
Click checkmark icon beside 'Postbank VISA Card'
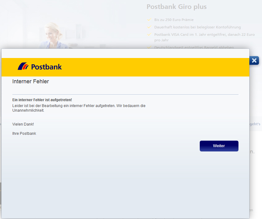[149, 35]
